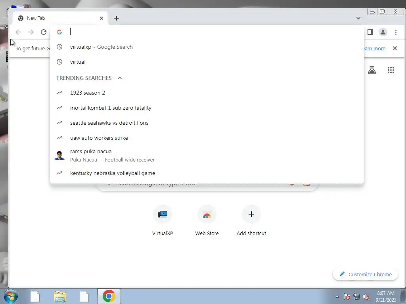This screenshot has width=406, height=304.
Task: Choose the 'rams puka nacua' suggestion
Action: click(x=207, y=155)
